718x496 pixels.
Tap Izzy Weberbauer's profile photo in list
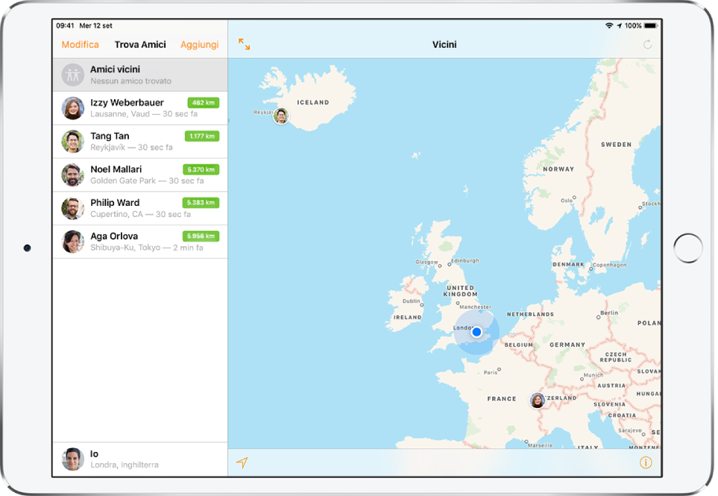click(x=73, y=108)
